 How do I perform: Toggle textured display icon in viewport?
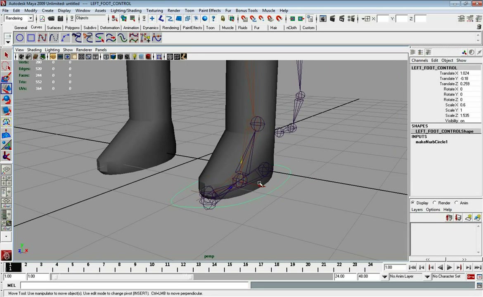tap(127, 57)
